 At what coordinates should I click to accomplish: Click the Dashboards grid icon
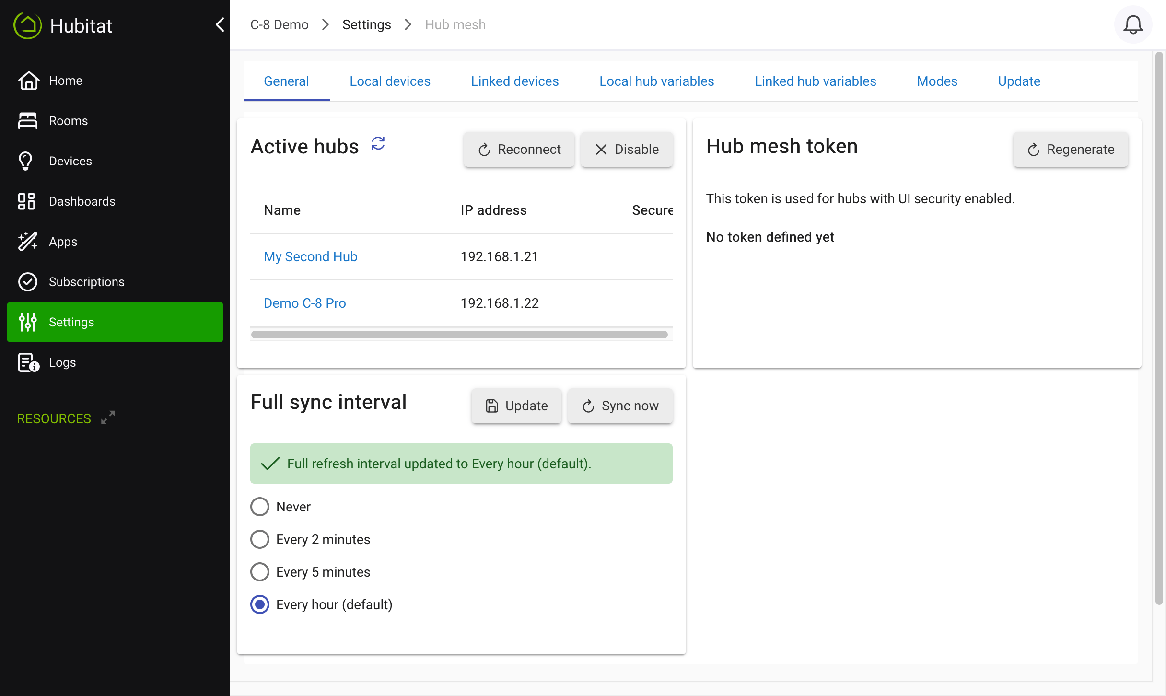coord(27,201)
